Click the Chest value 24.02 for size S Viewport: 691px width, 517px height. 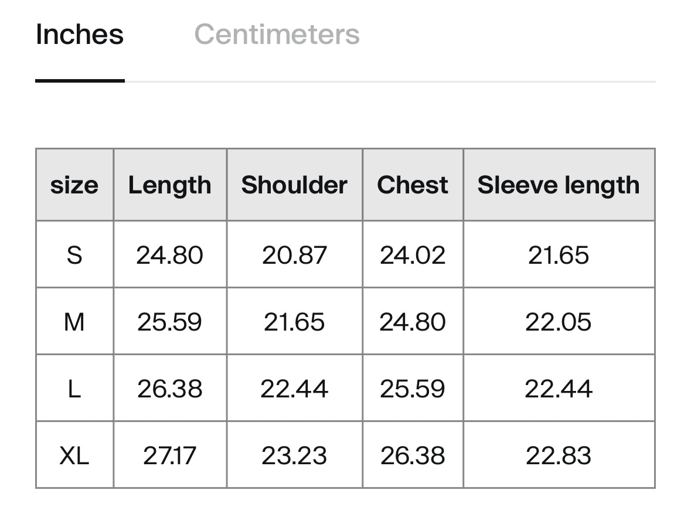pyautogui.click(x=413, y=255)
